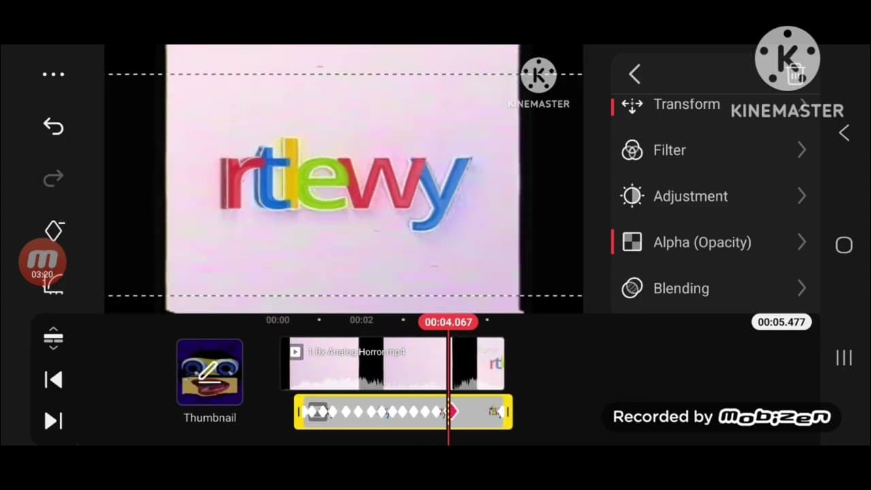Open the Adjustment option
Viewport: 871px width, 490px height.
click(715, 196)
